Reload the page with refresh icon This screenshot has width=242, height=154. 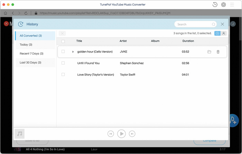pyautogui.click(x=26, y=13)
